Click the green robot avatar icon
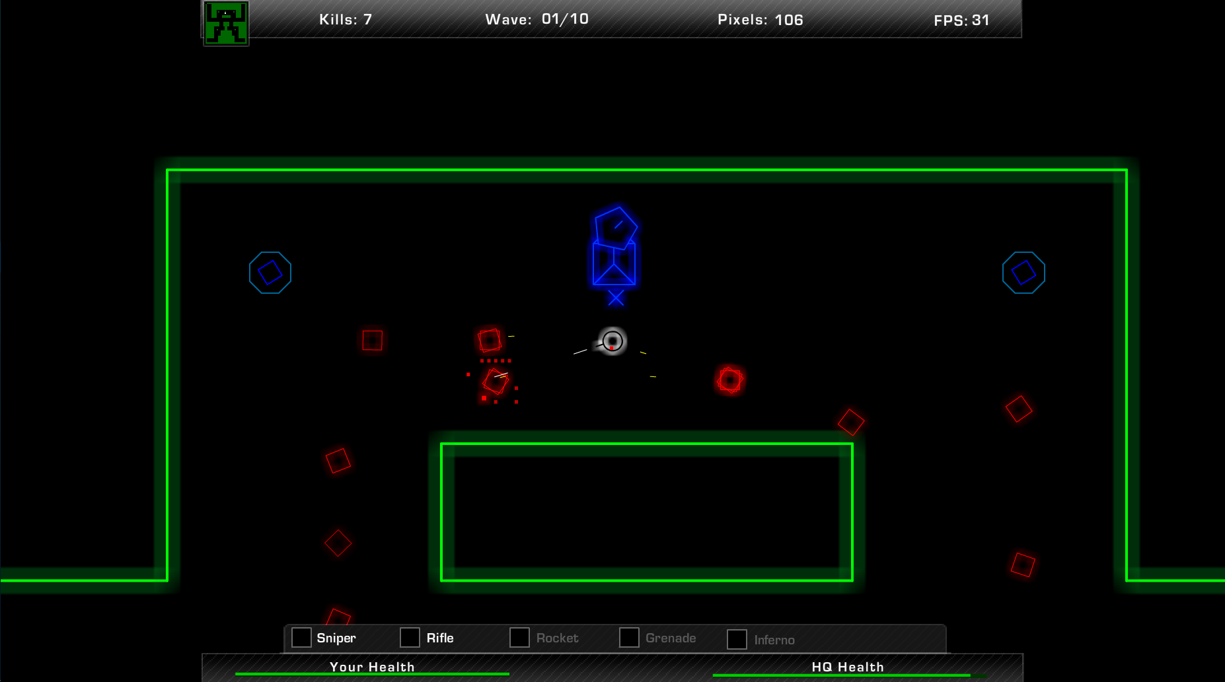 (x=226, y=23)
